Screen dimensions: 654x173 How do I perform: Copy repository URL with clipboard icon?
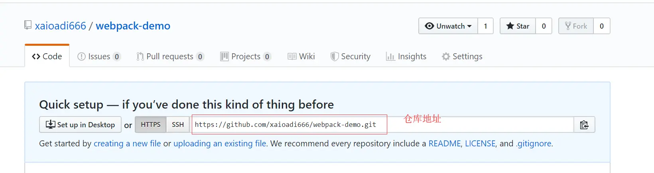click(x=584, y=125)
